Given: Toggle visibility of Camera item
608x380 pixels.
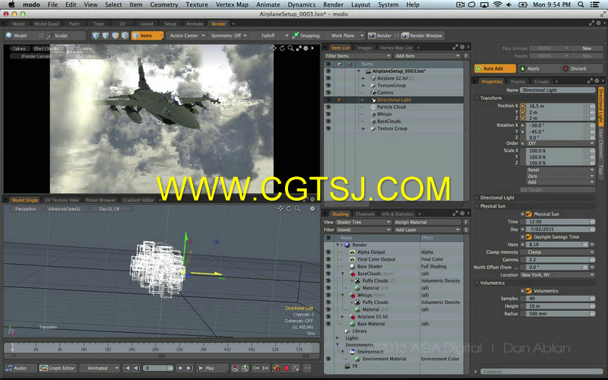Looking at the screenshot, I should click(328, 93).
